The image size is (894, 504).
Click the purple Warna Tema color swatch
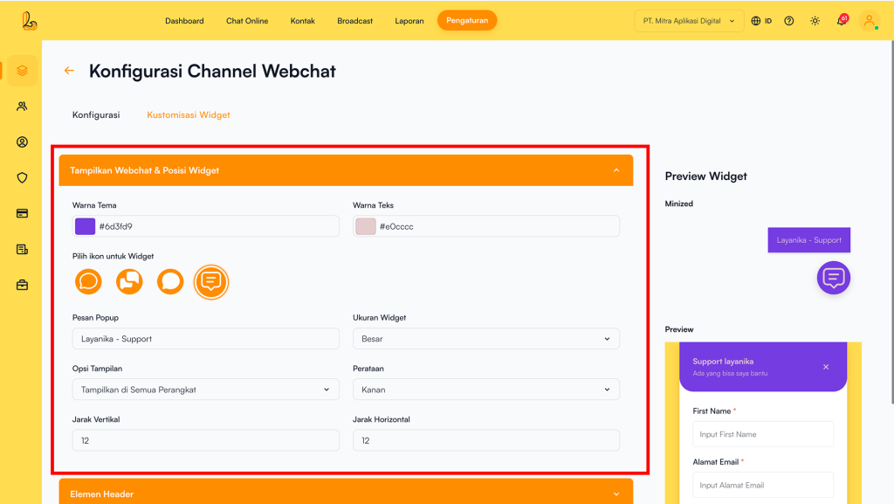tap(85, 226)
